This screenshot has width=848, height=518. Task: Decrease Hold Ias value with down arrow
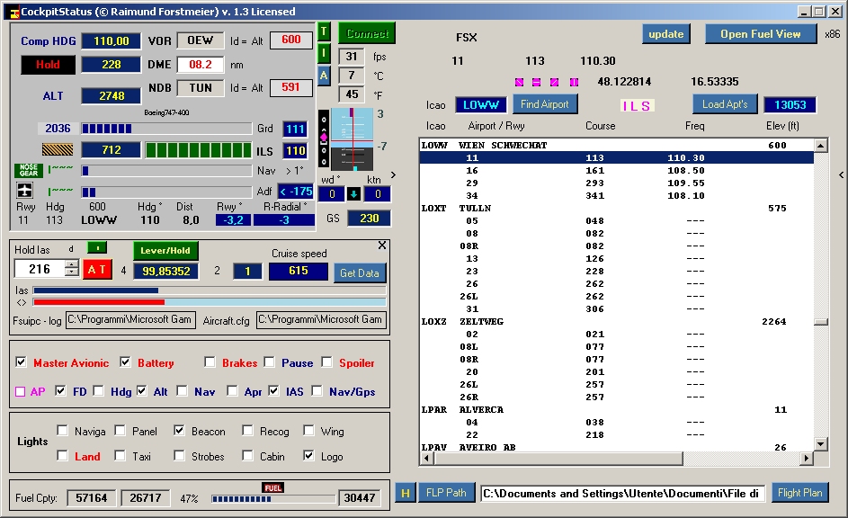(71, 272)
